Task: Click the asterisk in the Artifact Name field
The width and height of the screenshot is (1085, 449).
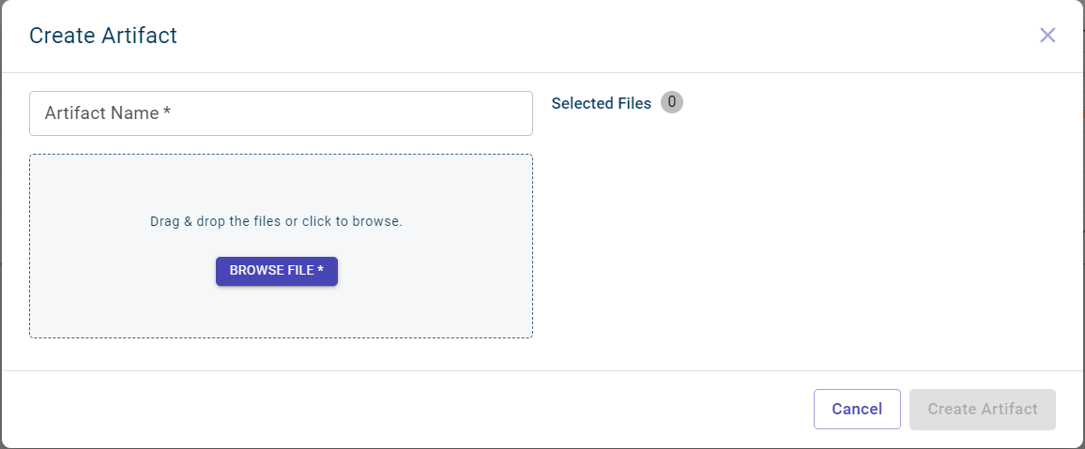Action: tap(167, 112)
